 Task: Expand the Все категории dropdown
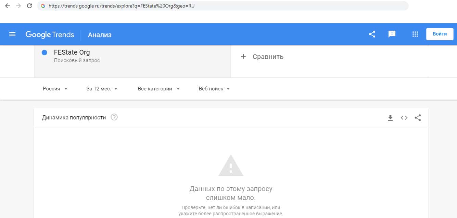point(159,89)
